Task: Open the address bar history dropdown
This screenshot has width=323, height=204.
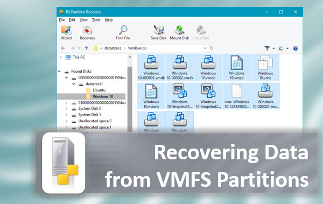Action: point(205,48)
